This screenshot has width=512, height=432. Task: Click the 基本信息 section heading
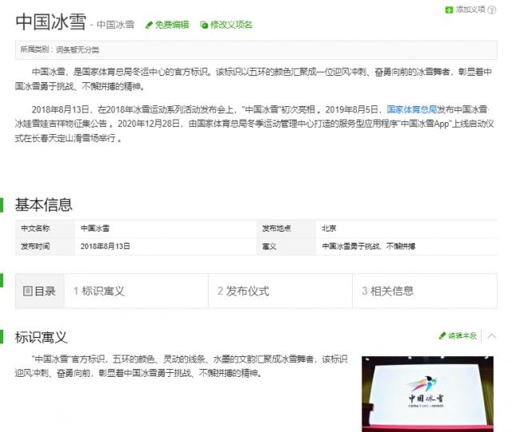[x=44, y=204]
